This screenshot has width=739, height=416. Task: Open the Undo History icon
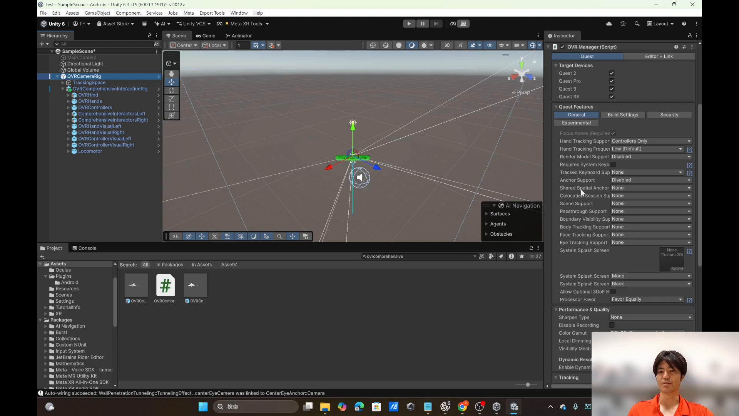pyautogui.click(x=623, y=23)
